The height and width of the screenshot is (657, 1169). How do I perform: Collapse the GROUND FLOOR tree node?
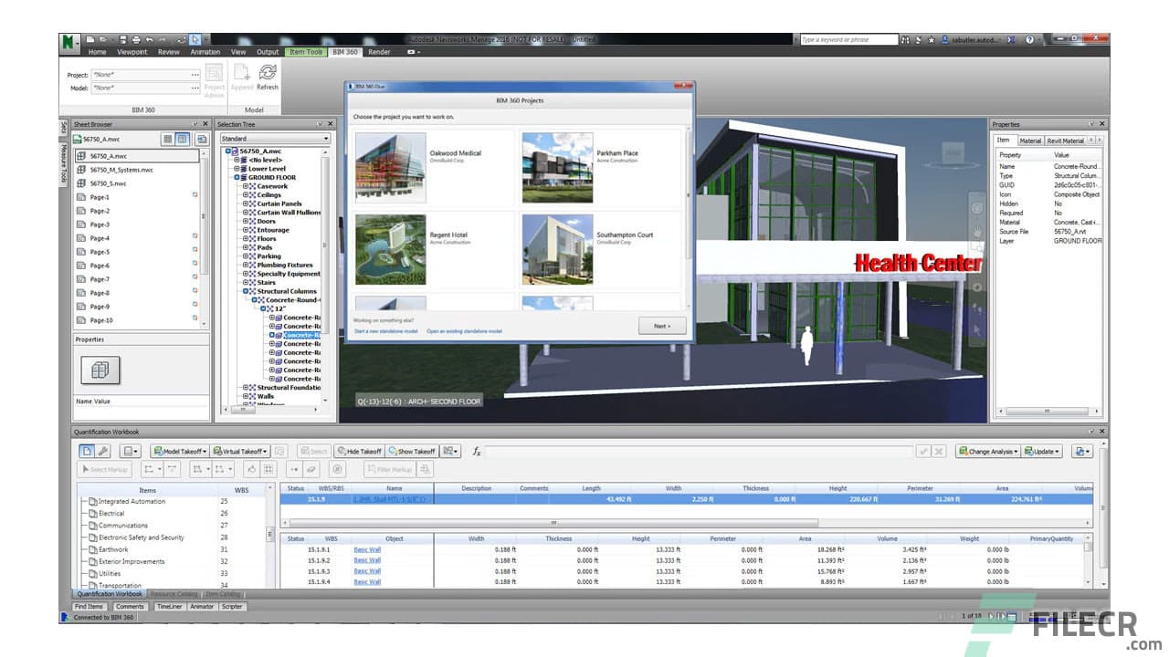[x=235, y=177]
